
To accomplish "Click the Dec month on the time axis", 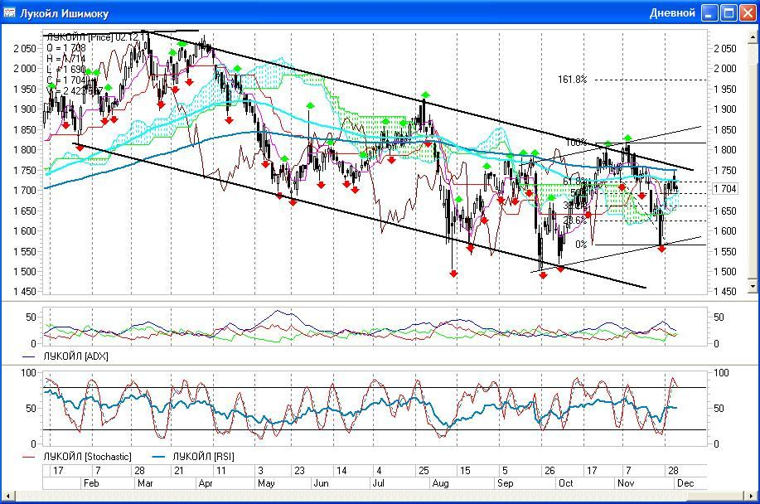I will (685, 482).
